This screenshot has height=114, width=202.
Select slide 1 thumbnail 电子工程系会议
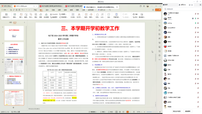point(14,33)
